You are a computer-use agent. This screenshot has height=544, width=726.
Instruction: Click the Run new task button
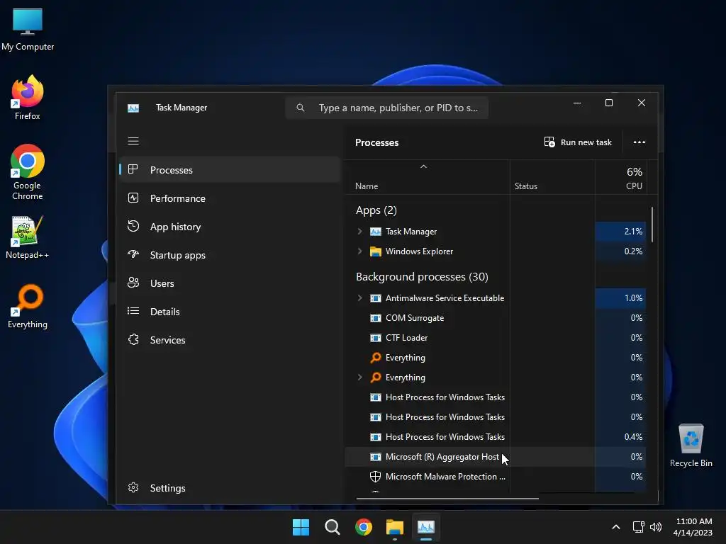click(x=578, y=142)
